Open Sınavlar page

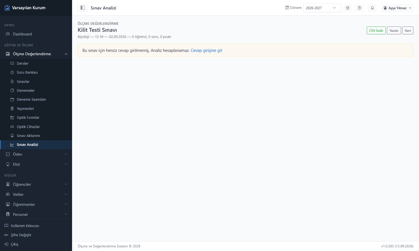coord(36,81)
